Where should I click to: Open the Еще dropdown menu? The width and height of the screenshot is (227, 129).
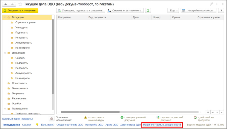173,11
